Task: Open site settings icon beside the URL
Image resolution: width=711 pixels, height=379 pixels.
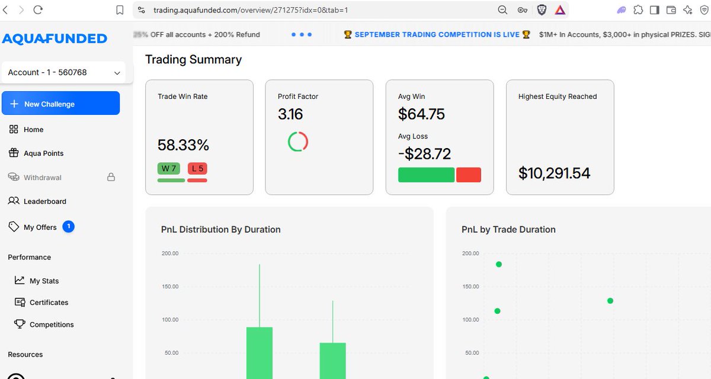Action: (140, 10)
